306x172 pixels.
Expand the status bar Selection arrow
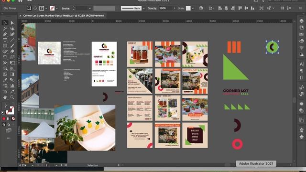pos(119,165)
